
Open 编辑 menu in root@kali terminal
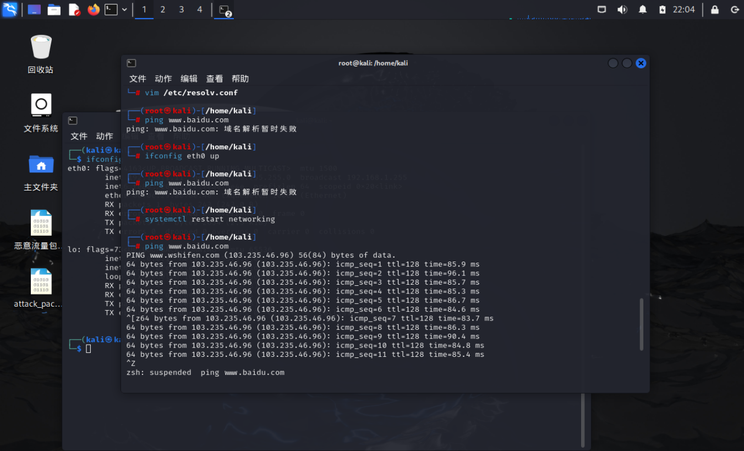click(189, 79)
